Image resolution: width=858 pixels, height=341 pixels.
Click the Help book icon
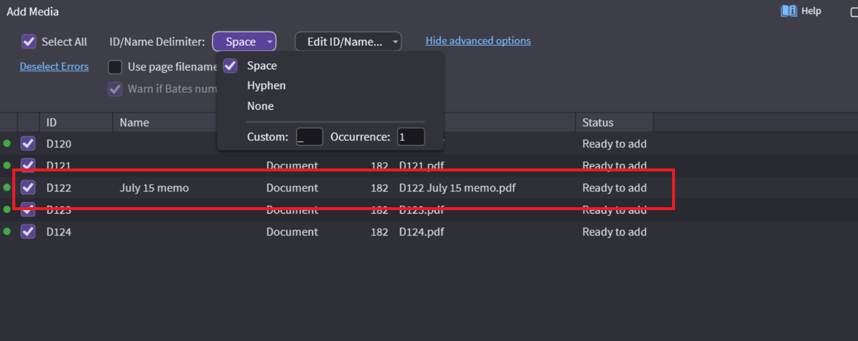tap(788, 11)
